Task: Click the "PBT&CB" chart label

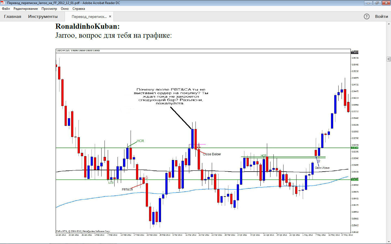Action: [127, 190]
